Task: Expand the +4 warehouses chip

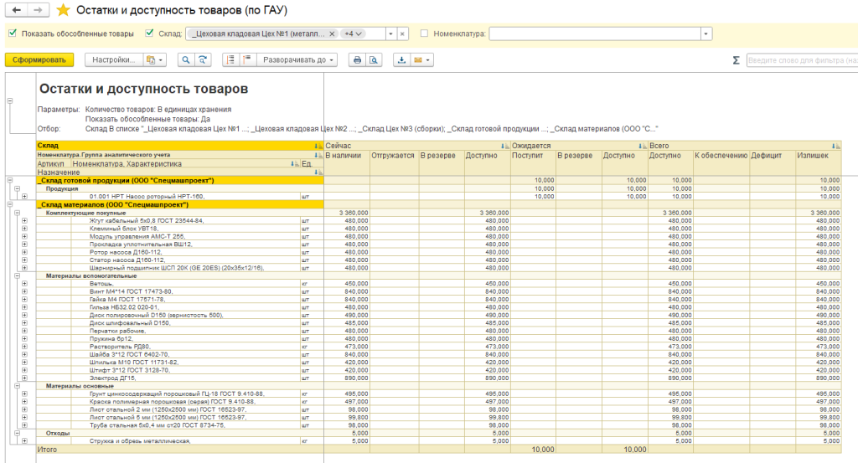Action: (353, 33)
